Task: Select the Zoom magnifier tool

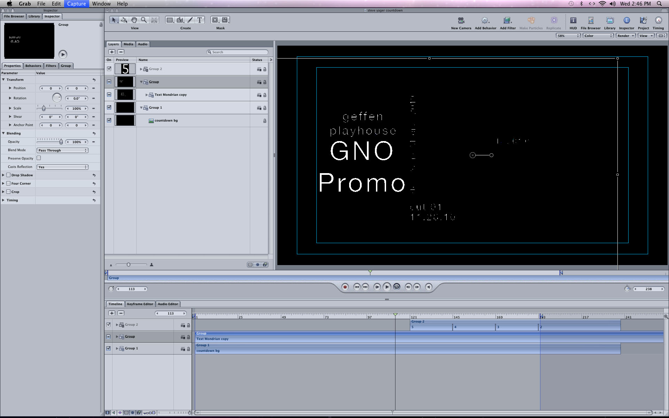Action: (x=144, y=20)
